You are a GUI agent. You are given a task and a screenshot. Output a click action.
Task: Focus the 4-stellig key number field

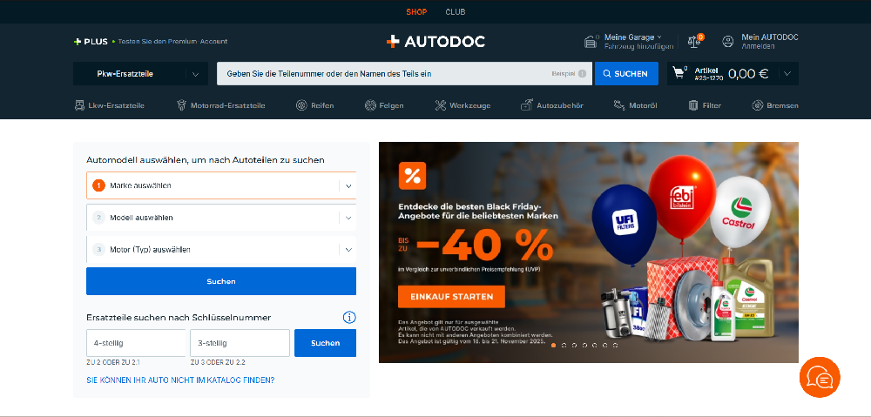point(136,343)
